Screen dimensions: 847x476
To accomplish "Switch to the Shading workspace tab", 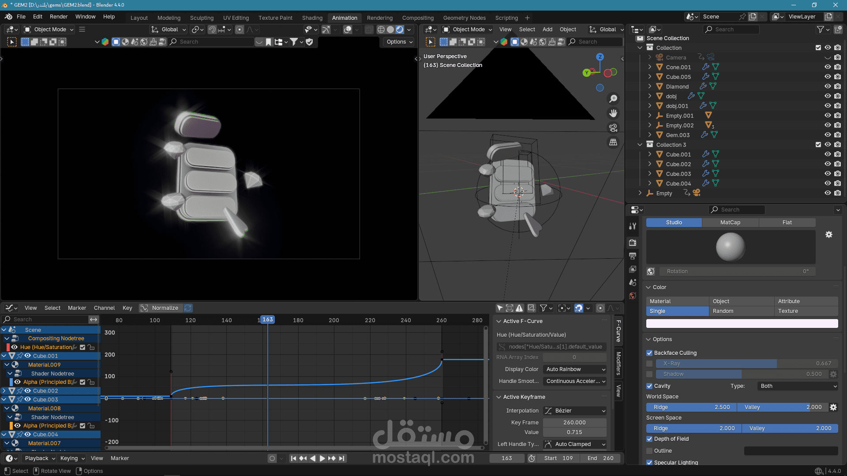I will pyautogui.click(x=312, y=18).
